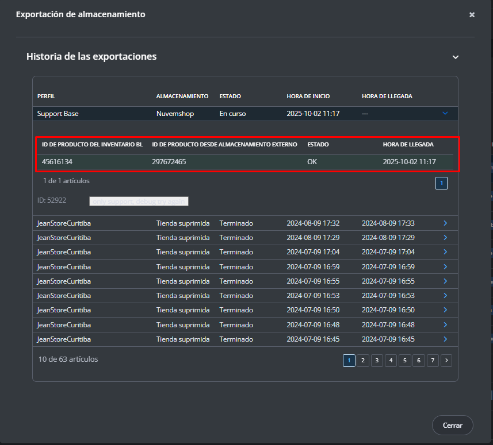Click the product ID 297672465 cell
Screen dimensions: 493x445
pos(169,162)
